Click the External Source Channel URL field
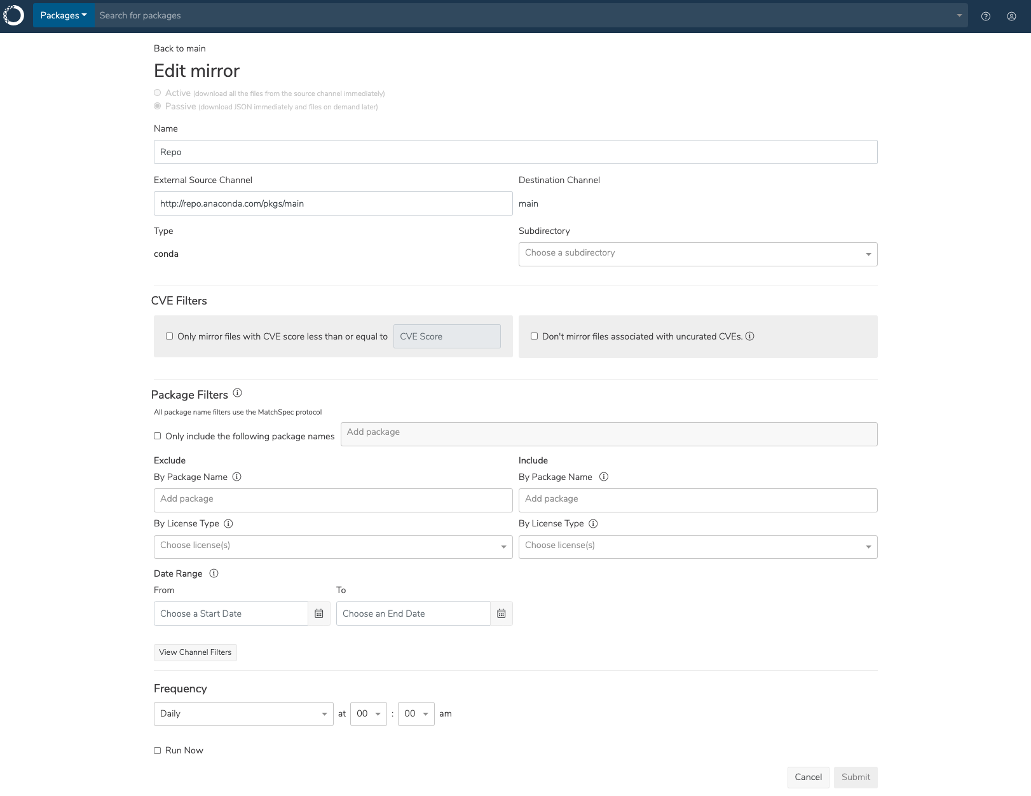Image resolution: width=1031 pixels, height=796 pixels. click(x=333, y=203)
